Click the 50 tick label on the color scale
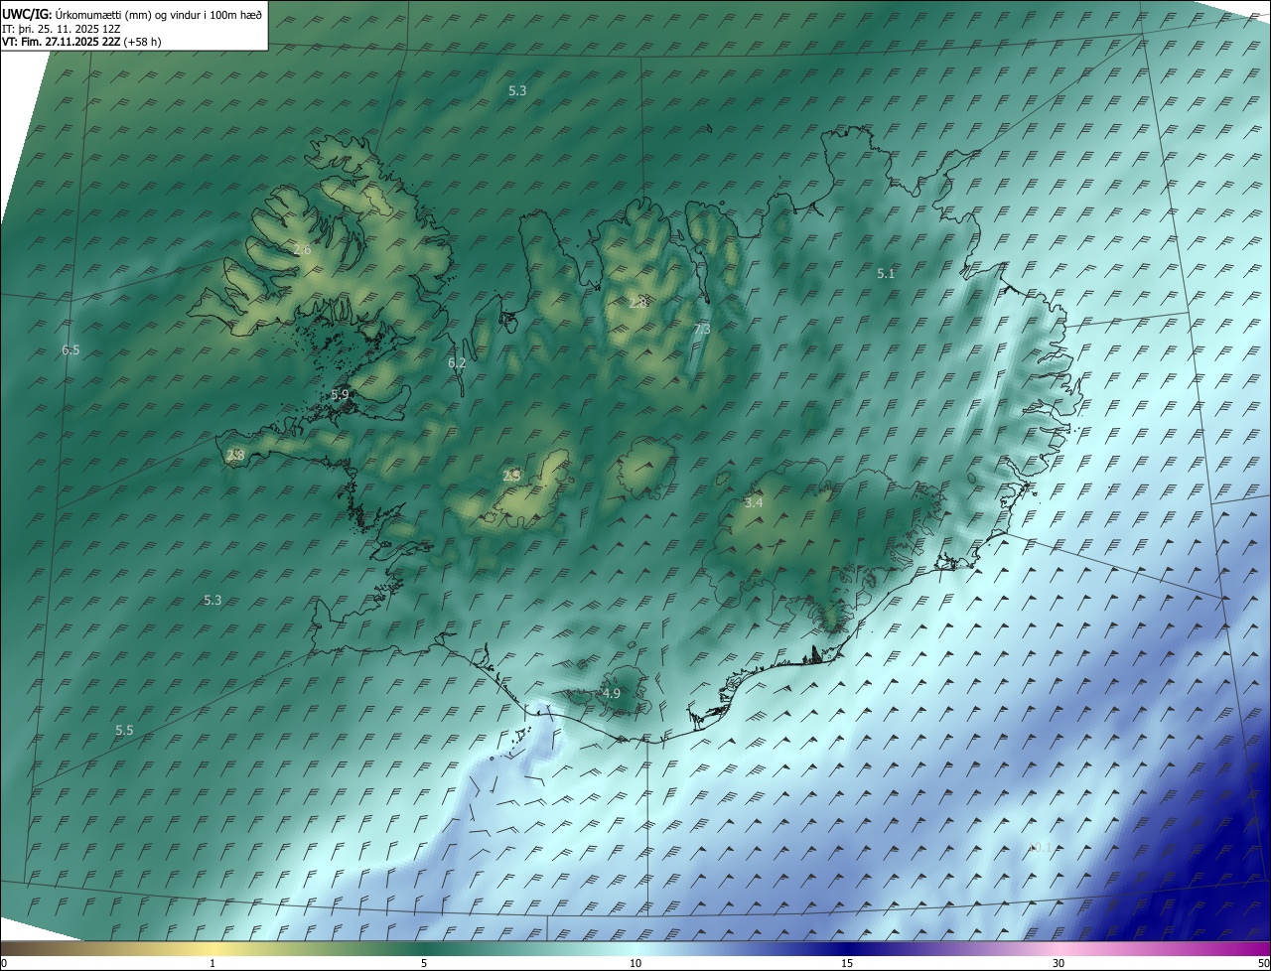Screen dimensions: 1271x971 pos(1263,964)
